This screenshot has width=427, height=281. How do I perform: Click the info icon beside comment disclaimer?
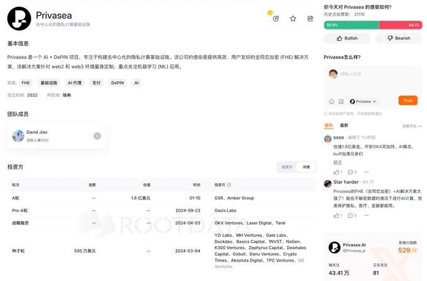326,114
